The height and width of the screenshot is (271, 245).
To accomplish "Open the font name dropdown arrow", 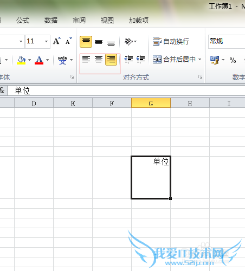I will point(21,41).
